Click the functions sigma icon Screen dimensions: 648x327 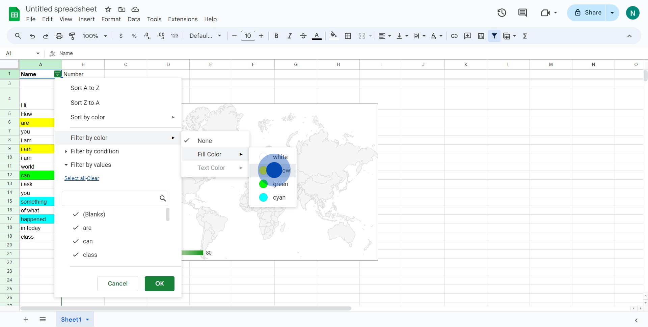pyautogui.click(x=525, y=36)
